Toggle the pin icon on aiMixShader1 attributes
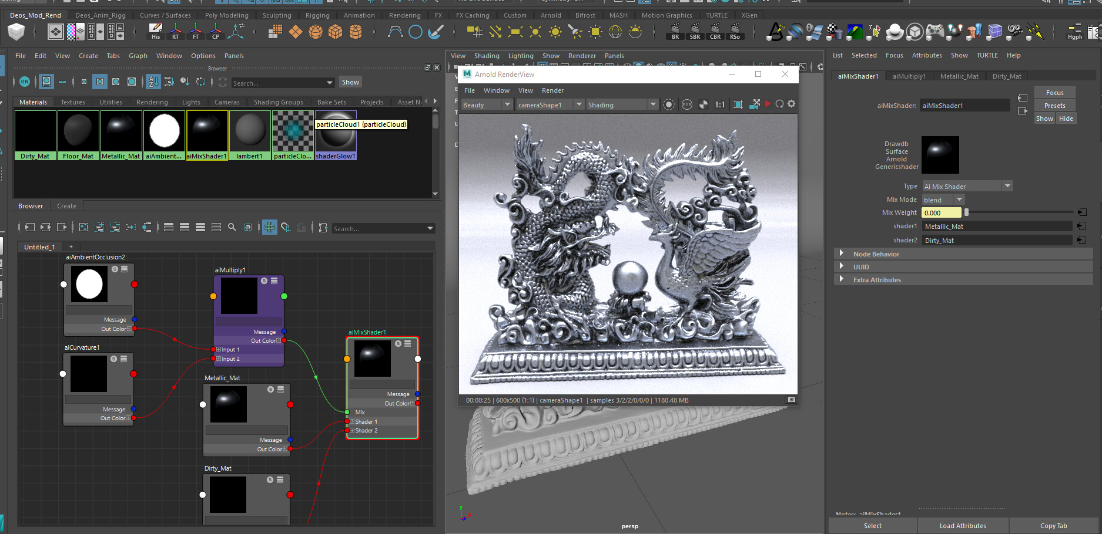The height and width of the screenshot is (534, 1102). (x=1022, y=98)
